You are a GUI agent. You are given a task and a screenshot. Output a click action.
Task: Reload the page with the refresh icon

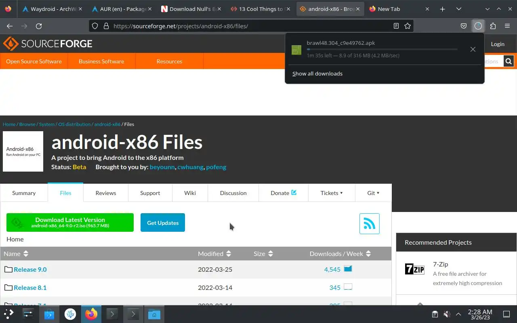[x=39, y=26]
